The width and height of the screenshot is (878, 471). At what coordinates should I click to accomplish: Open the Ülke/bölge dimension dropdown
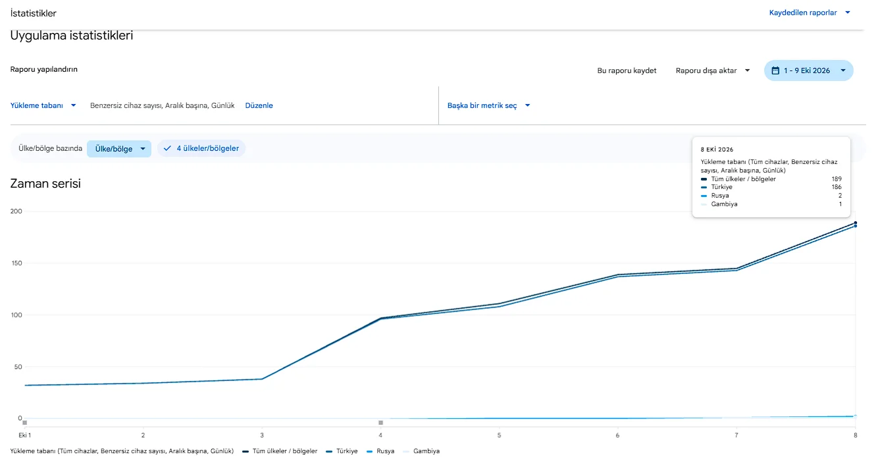(x=119, y=149)
